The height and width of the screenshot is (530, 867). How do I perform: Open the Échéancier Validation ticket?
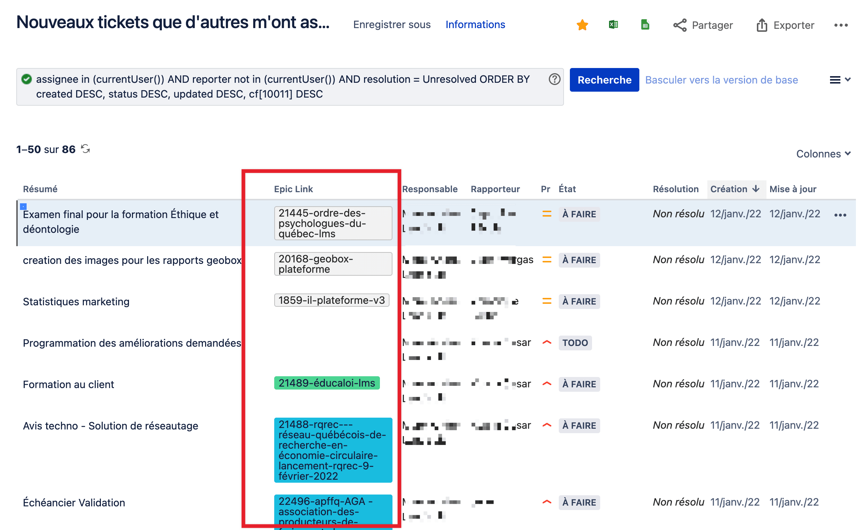pos(74,503)
